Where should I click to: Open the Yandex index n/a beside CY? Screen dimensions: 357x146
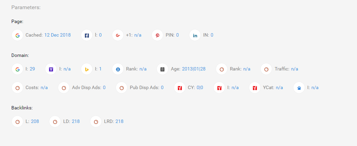[x=235, y=88]
